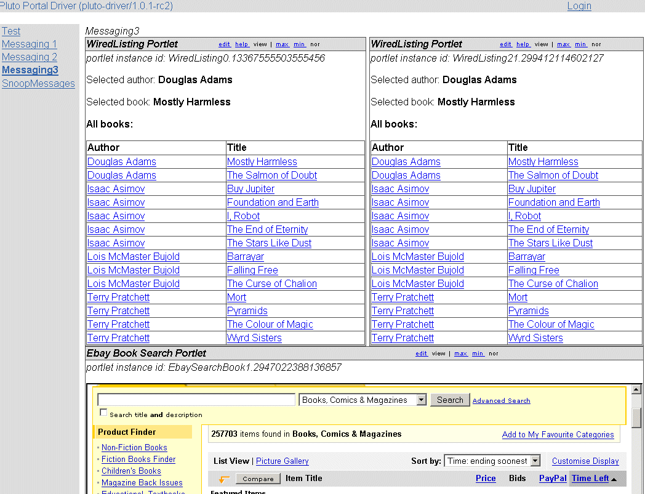Select The Stars Like Dust in left portlet
This screenshot has width=645, height=494.
pos(269,243)
